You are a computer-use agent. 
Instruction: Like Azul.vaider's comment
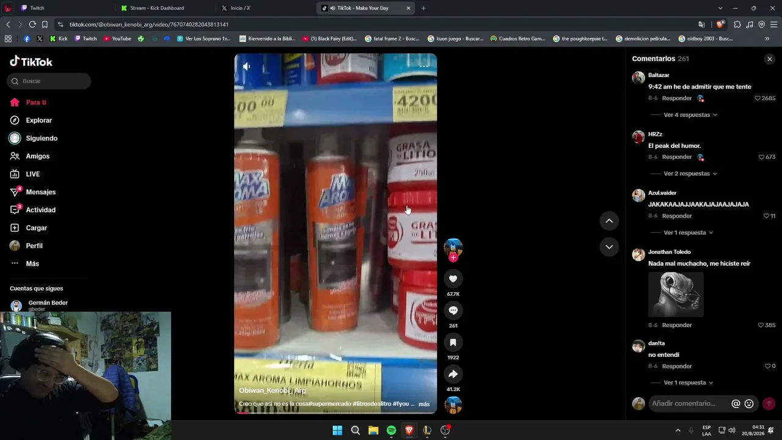pyautogui.click(x=767, y=216)
